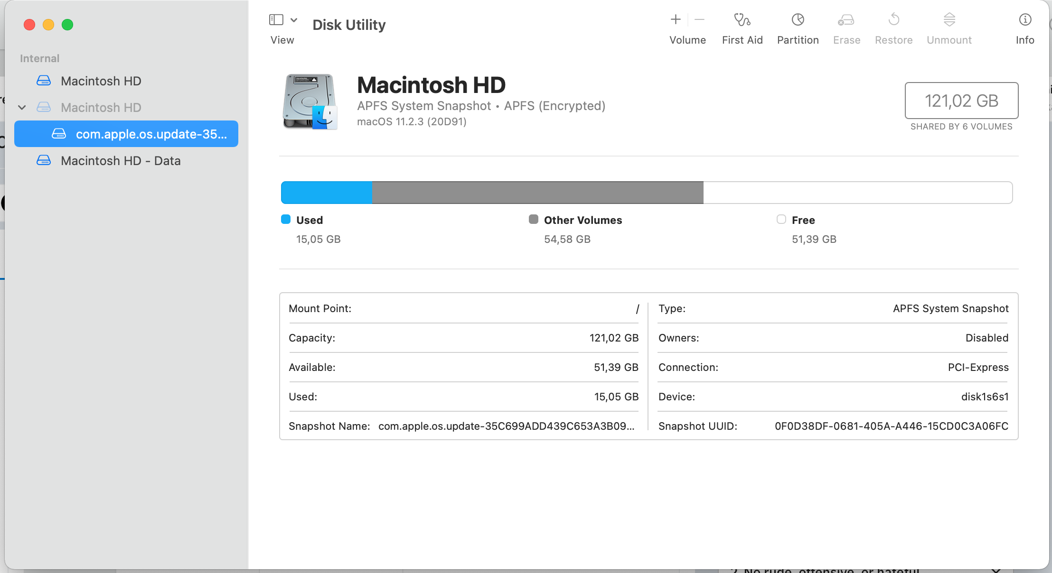Image resolution: width=1052 pixels, height=573 pixels.
Task: Click the Info circle icon
Action: click(x=1025, y=20)
